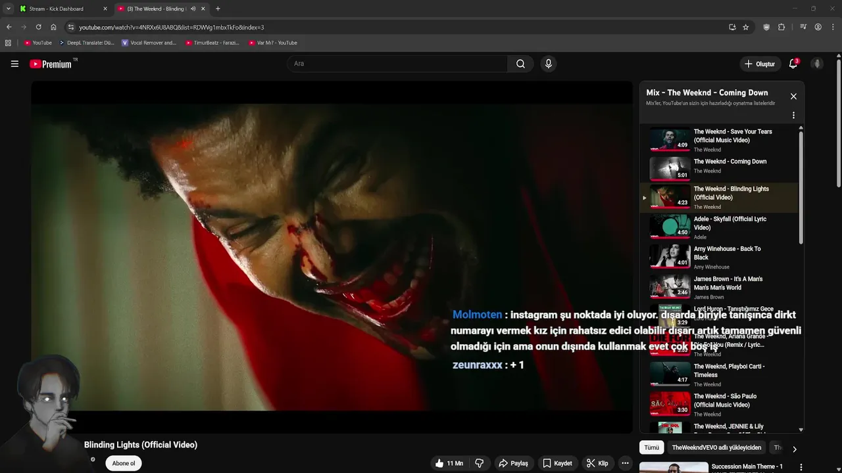842x473 pixels.
Task: Open the apps grid in bookmarks bar
Action: point(8,43)
